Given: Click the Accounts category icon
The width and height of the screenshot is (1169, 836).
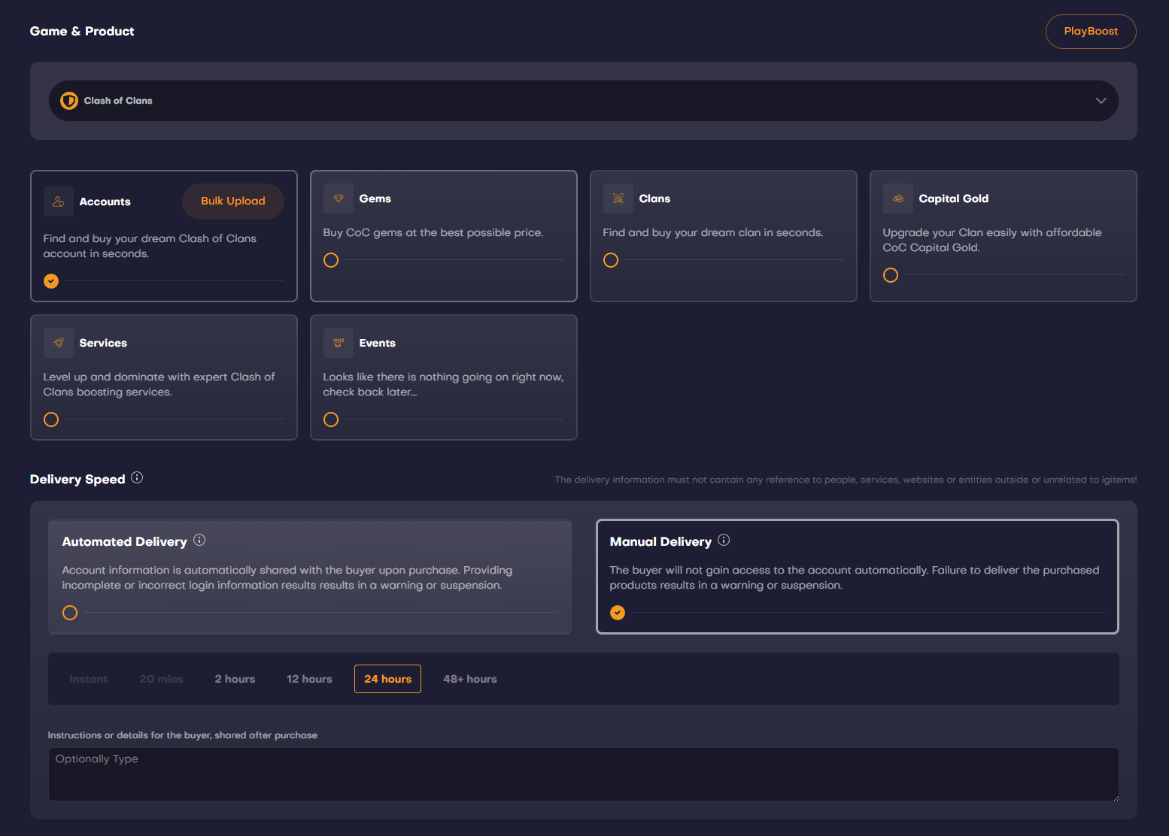Looking at the screenshot, I should pyautogui.click(x=59, y=201).
